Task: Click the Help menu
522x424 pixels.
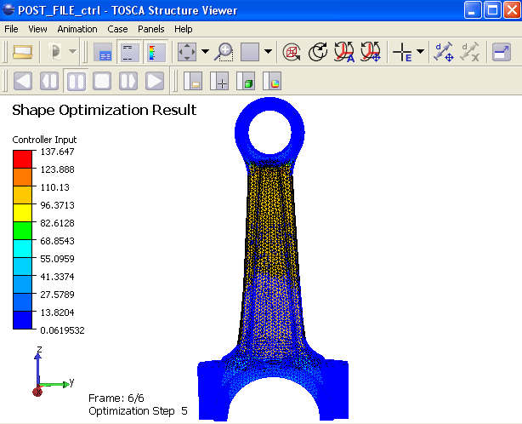Action: coord(184,29)
